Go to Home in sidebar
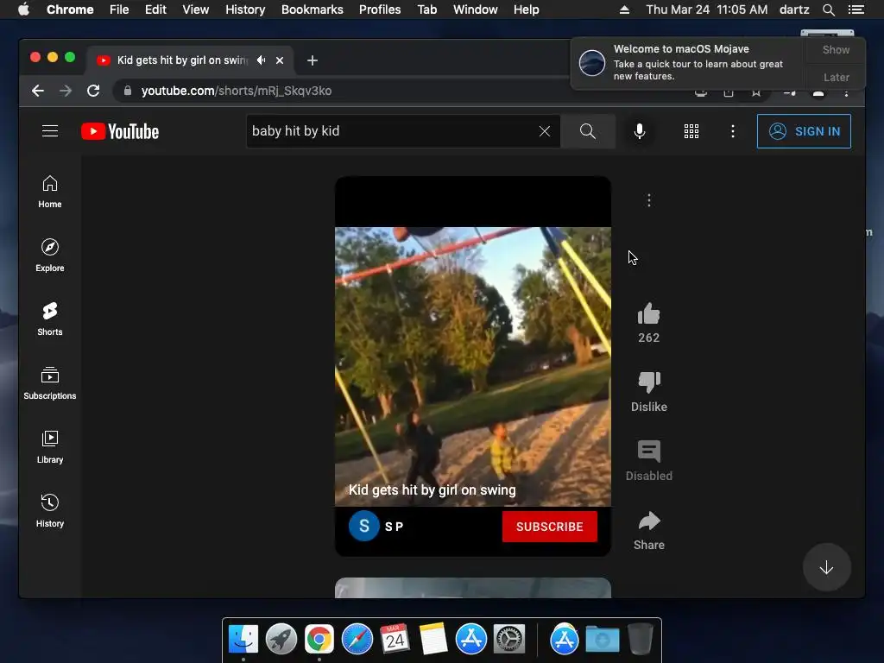The image size is (884, 663). pos(50,193)
